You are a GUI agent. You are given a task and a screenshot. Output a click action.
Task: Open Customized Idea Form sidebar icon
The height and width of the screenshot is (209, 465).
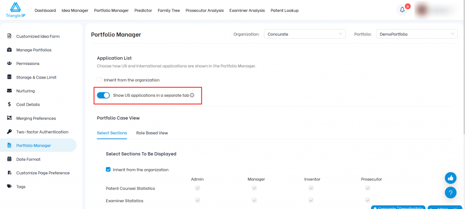(10, 36)
